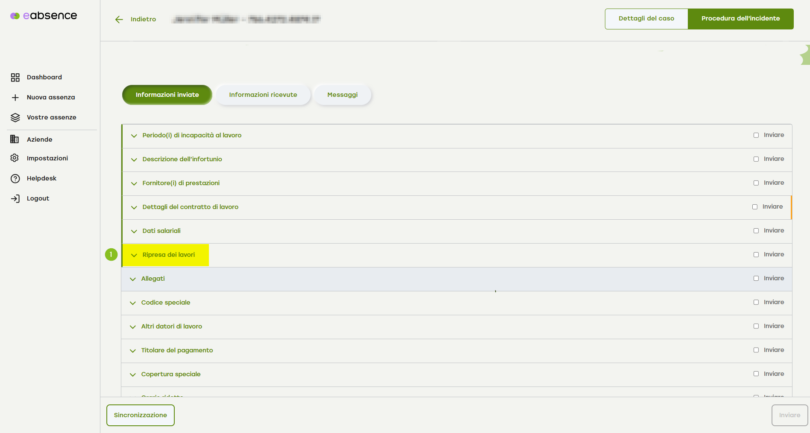810x433 pixels.
Task: Open Impostazioni menu item
Action: point(47,158)
